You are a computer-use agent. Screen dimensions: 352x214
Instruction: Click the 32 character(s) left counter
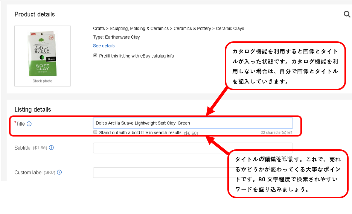pyautogui.click(x=276, y=132)
